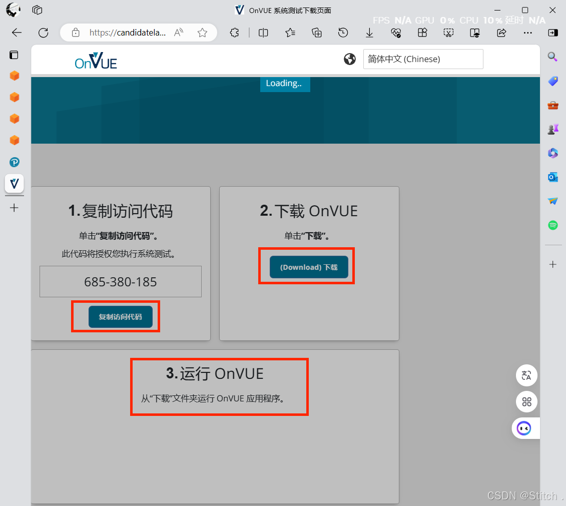Select the active OnVUE V tab
This screenshot has width=566, height=506.
[14, 184]
